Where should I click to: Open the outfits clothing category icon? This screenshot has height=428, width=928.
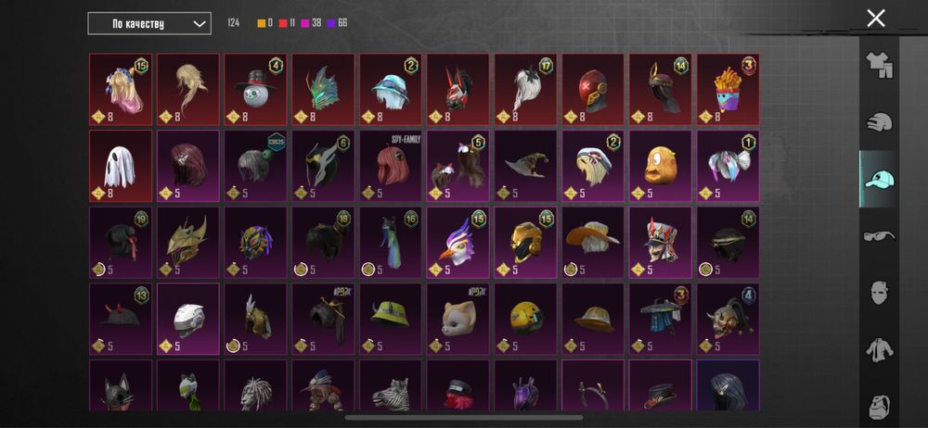point(879,65)
